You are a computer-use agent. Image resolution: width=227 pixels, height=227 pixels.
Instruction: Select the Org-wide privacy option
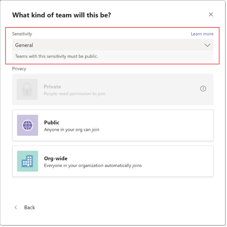click(x=113, y=162)
